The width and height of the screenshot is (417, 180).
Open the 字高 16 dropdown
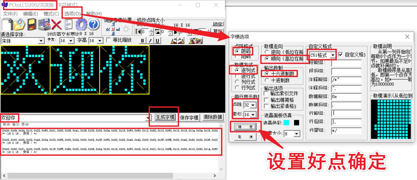click(100, 41)
